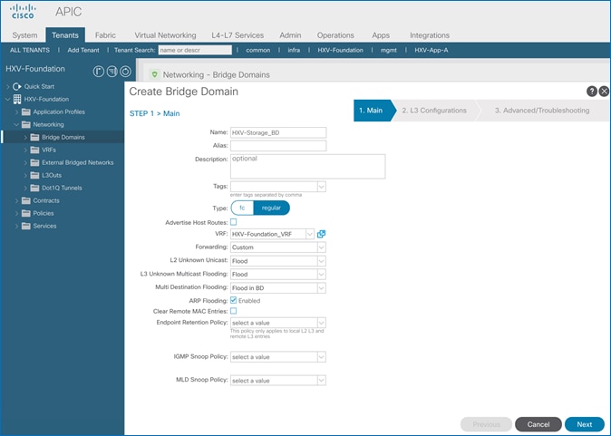This screenshot has height=436, width=611.
Task: Open help via question mark icon
Action: pos(592,92)
